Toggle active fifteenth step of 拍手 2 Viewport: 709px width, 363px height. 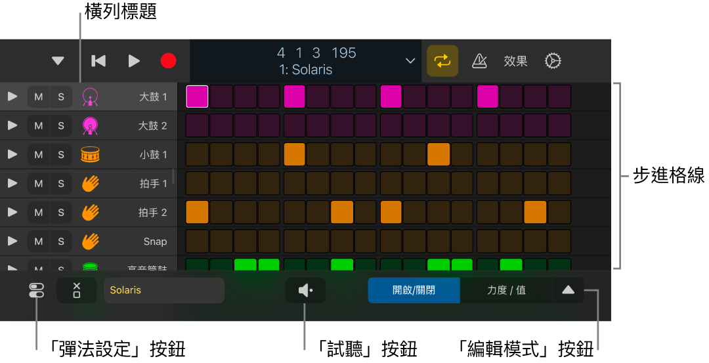coord(536,212)
